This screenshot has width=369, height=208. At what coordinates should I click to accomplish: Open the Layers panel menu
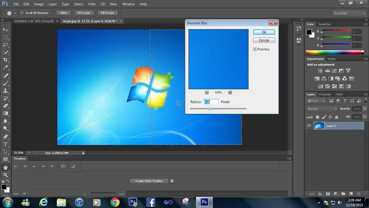coord(366,94)
